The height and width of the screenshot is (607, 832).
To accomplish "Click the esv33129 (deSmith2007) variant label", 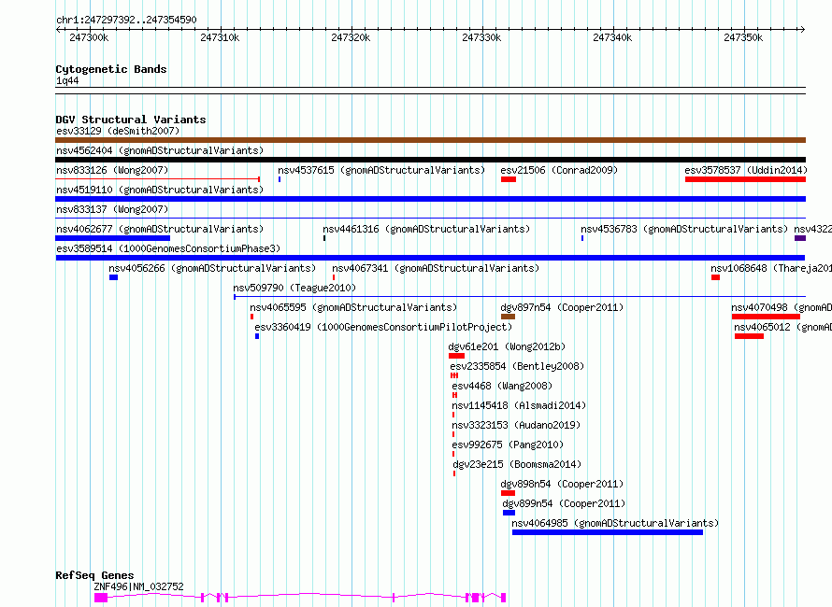I will 118,131.
